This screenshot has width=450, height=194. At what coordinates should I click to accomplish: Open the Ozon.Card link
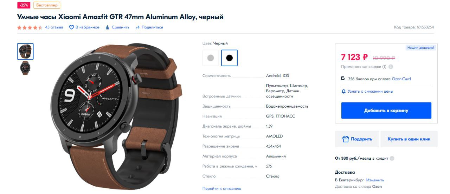401,79
